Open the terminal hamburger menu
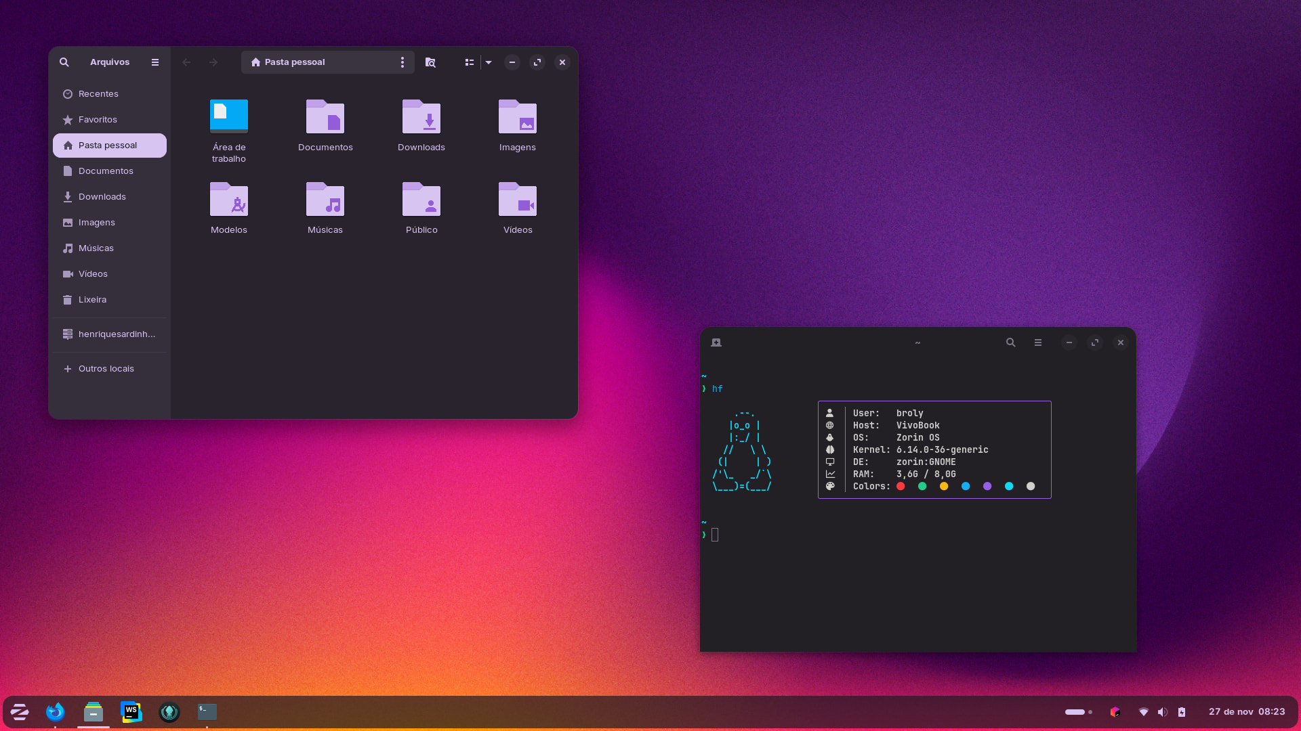 click(x=1038, y=342)
